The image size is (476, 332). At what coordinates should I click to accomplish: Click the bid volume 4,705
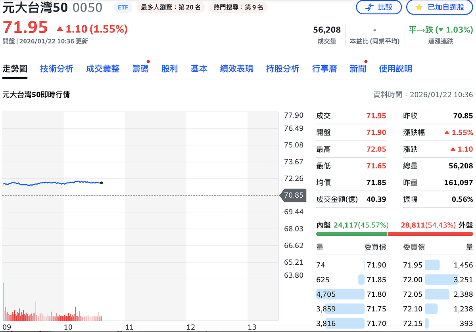tap(326, 294)
